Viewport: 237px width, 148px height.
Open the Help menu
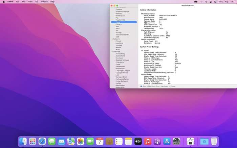tap(52, 2)
